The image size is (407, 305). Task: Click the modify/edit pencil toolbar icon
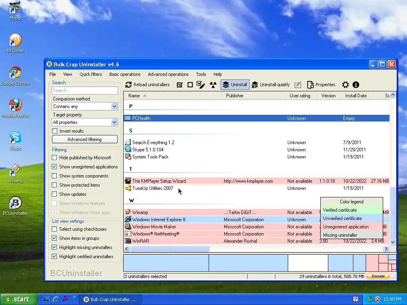click(x=298, y=85)
